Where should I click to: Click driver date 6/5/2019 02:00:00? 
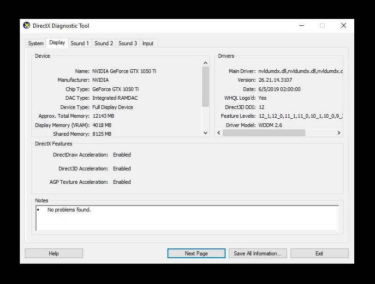pyautogui.click(x=280, y=89)
